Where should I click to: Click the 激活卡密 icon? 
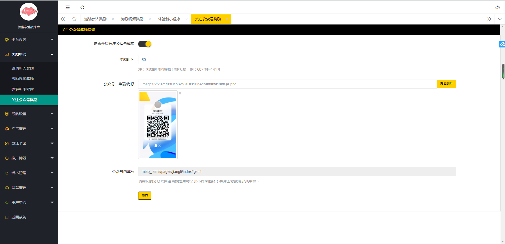7,144
